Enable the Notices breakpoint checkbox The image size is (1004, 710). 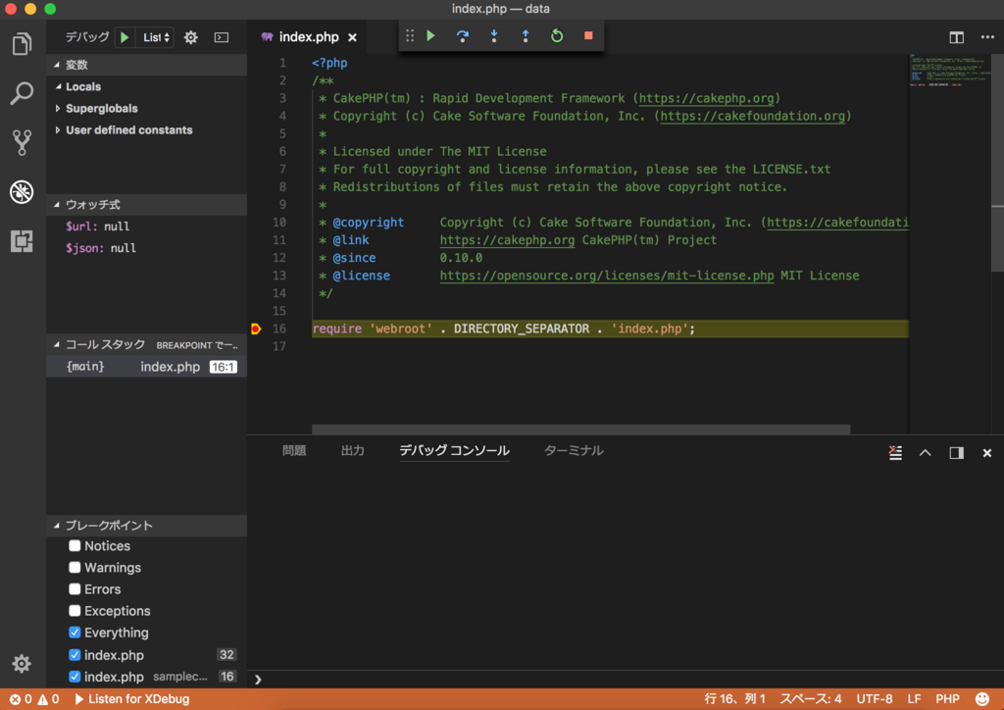point(75,545)
